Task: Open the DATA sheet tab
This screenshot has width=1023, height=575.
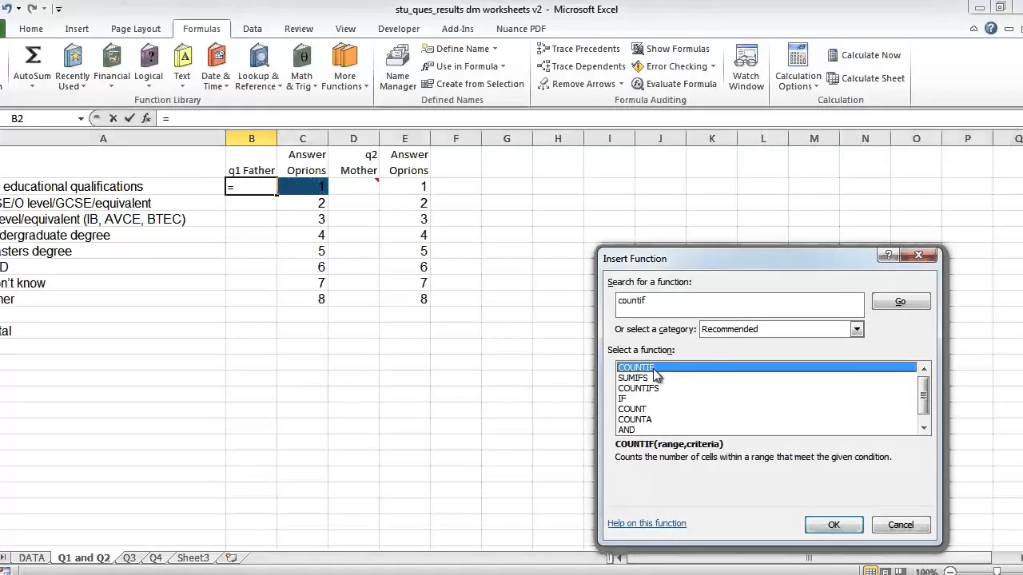Action: (32, 558)
